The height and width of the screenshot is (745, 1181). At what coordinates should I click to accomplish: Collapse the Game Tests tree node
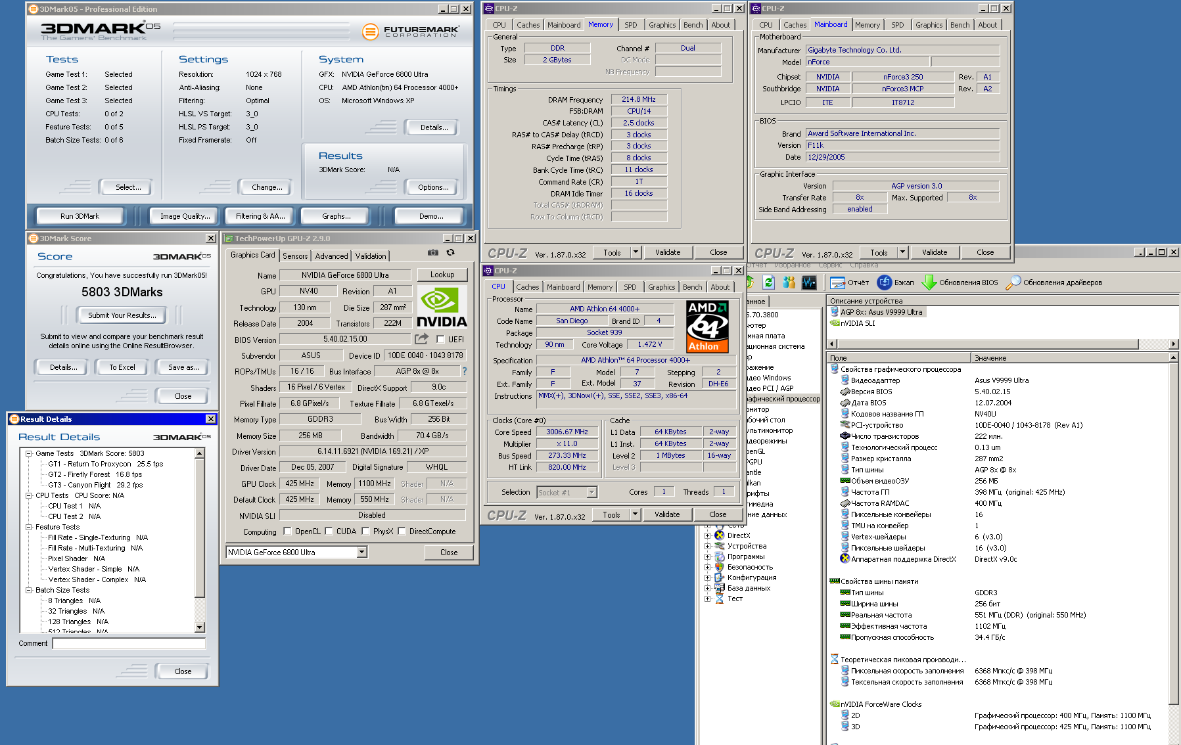tap(29, 453)
